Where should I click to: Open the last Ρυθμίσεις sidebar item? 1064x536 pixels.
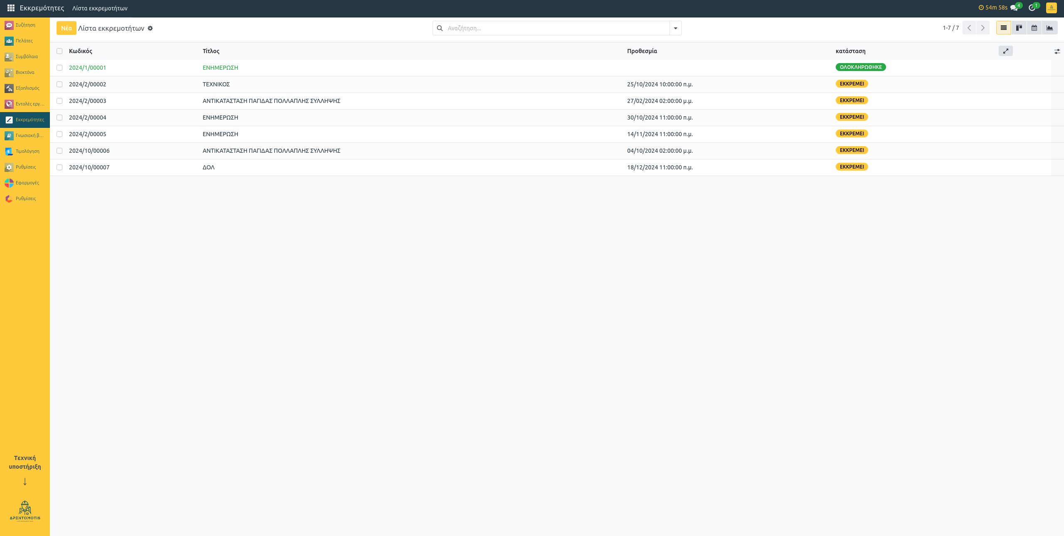pyautogui.click(x=25, y=198)
